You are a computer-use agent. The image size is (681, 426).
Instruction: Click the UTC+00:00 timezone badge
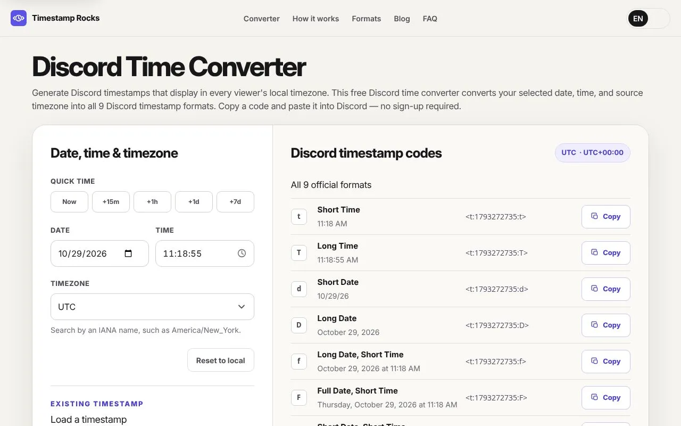click(x=593, y=153)
